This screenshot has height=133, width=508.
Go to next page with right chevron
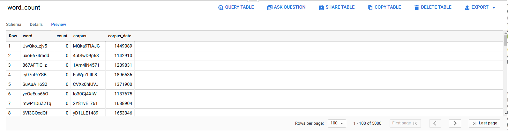point(455,123)
